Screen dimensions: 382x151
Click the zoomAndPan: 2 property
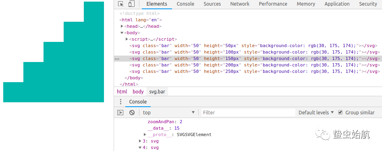[165, 122]
